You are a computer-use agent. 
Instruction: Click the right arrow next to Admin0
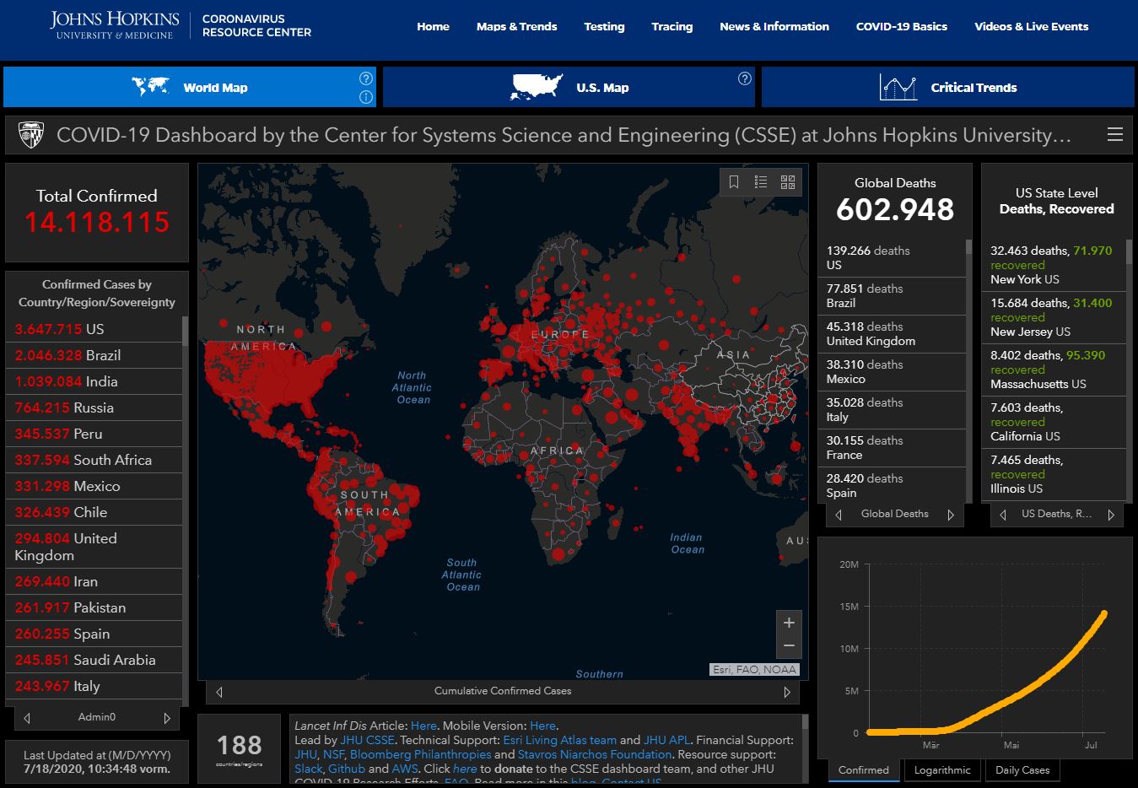pyautogui.click(x=167, y=718)
